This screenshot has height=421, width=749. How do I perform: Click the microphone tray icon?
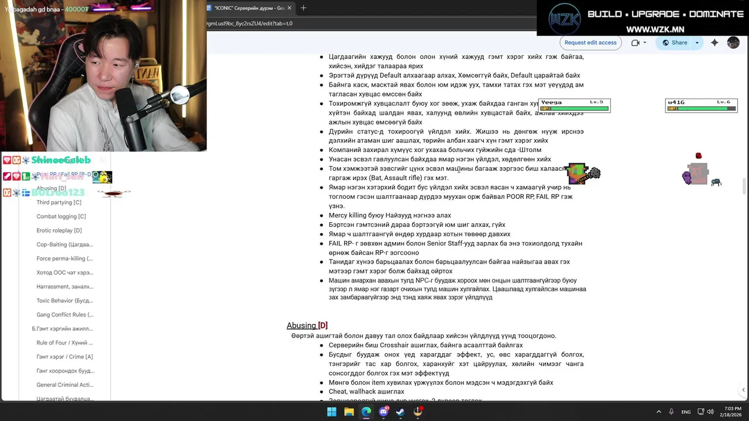pos(671,412)
